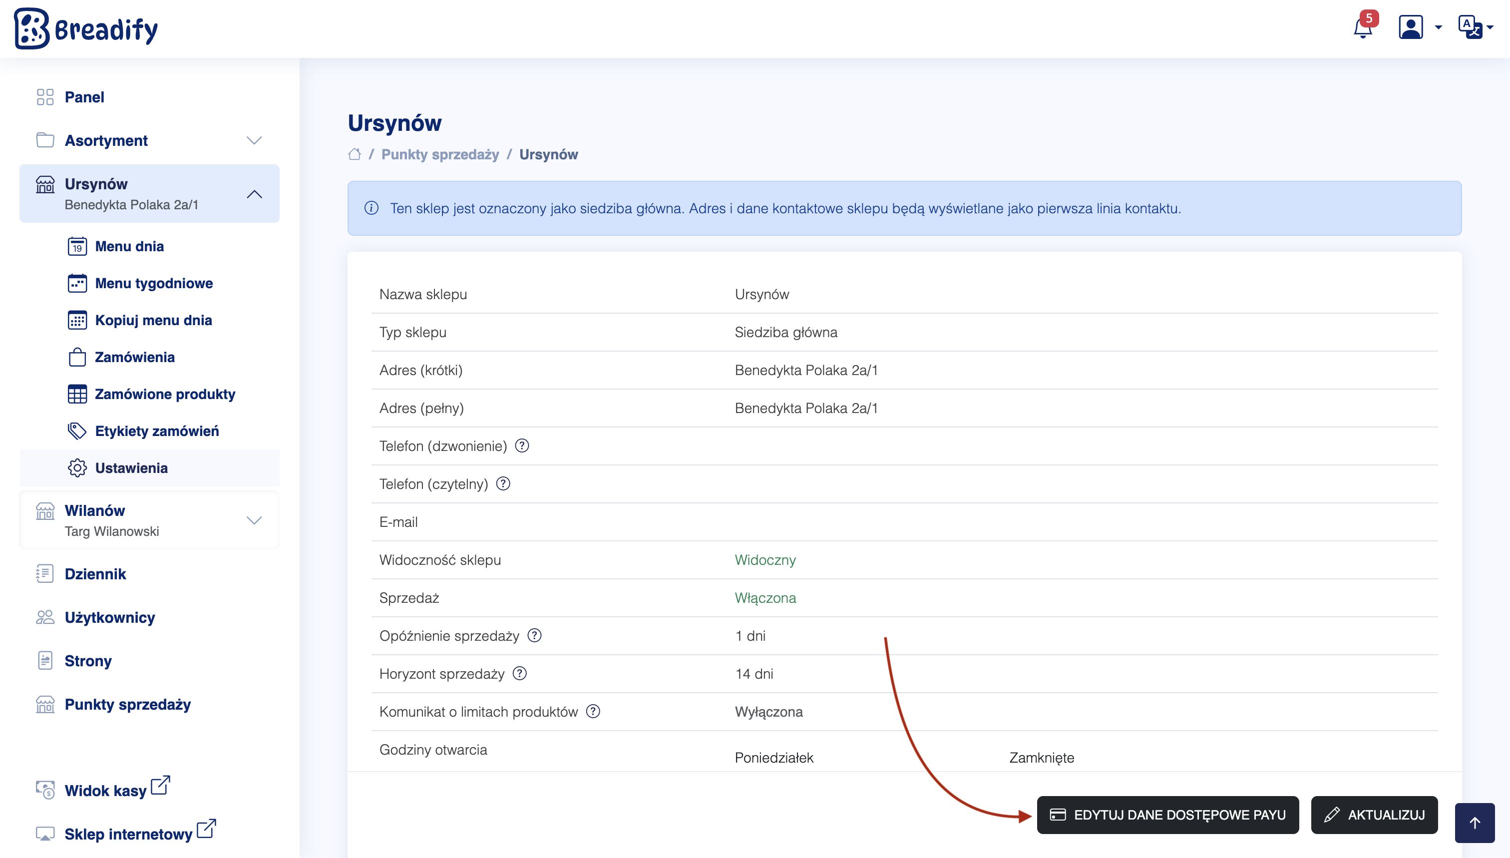
Task: Open the notifications bell icon
Action: [1362, 27]
